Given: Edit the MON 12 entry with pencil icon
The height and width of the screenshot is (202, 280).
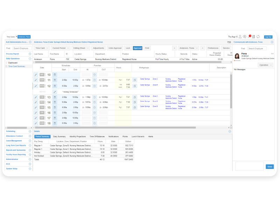Looking at the screenshot, I should click(x=36, y=86).
